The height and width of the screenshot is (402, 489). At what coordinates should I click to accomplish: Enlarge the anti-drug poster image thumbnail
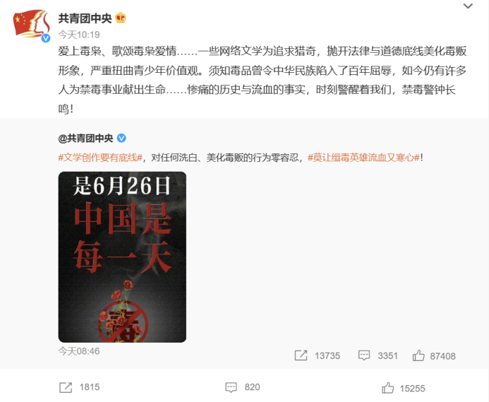[x=122, y=257]
